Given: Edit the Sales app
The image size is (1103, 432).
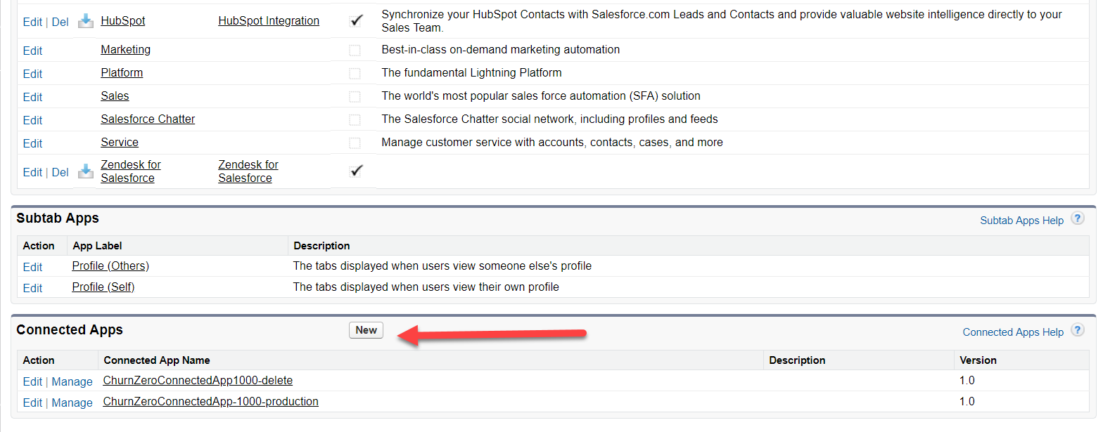Looking at the screenshot, I should pos(32,97).
